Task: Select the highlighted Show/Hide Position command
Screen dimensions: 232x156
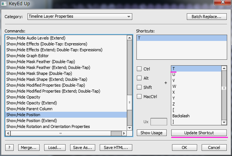Action: 66,115
